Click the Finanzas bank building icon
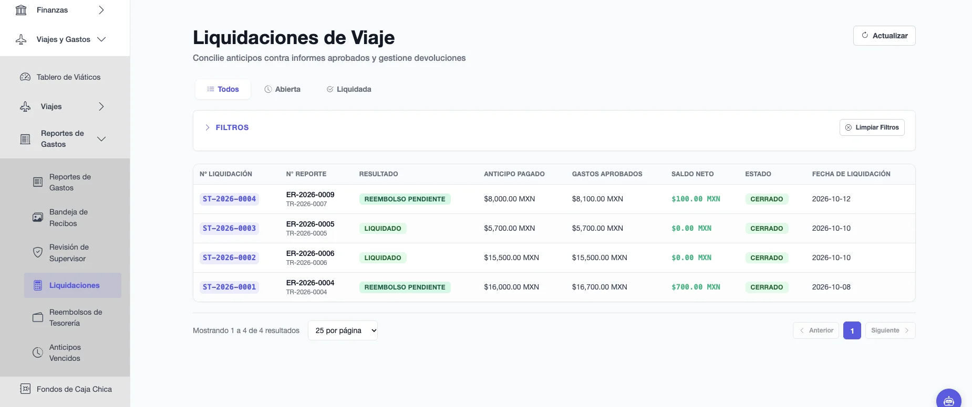972x407 pixels. pos(21,10)
